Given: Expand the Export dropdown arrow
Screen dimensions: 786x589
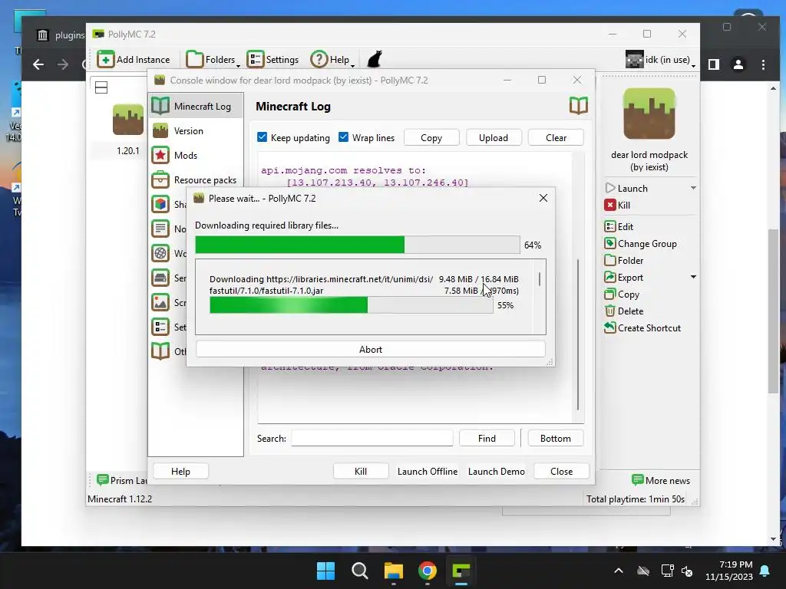Looking at the screenshot, I should tap(693, 277).
